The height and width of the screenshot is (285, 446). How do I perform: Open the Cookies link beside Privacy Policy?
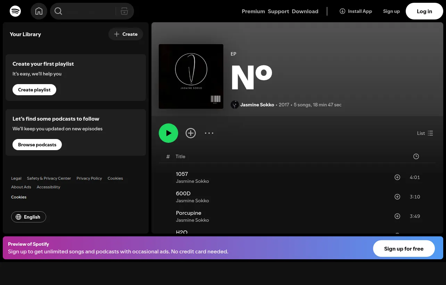coord(115,178)
